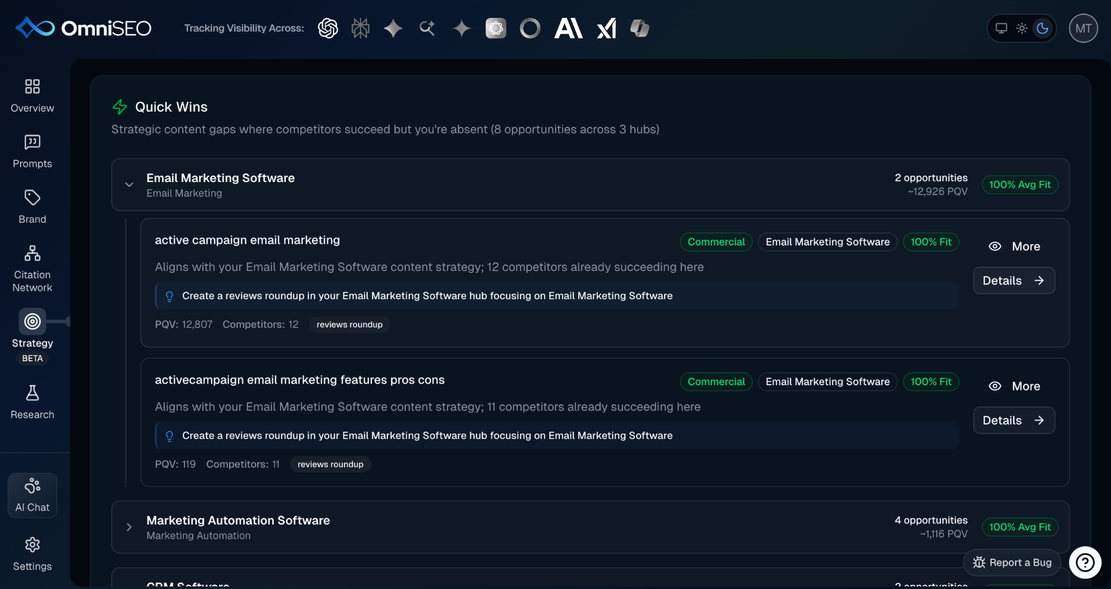This screenshot has height=589, width=1111.
Task: Click the Email Marketing Software hub title
Action: (x=220, y=178)
